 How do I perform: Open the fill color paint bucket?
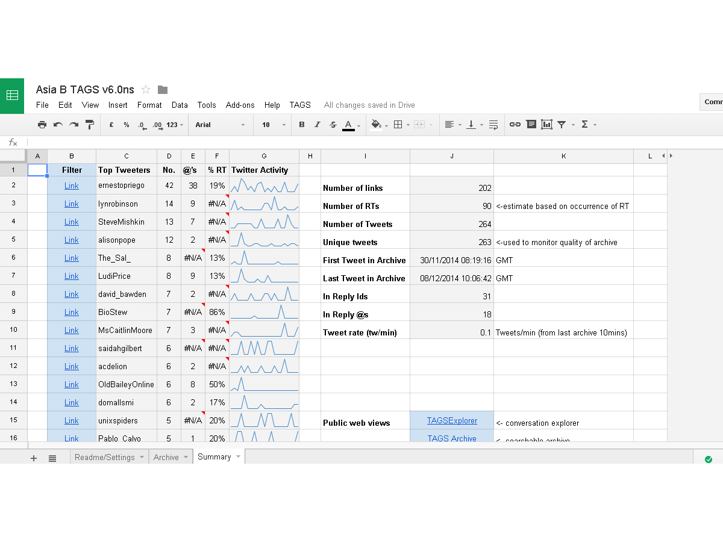click(376, 125)
